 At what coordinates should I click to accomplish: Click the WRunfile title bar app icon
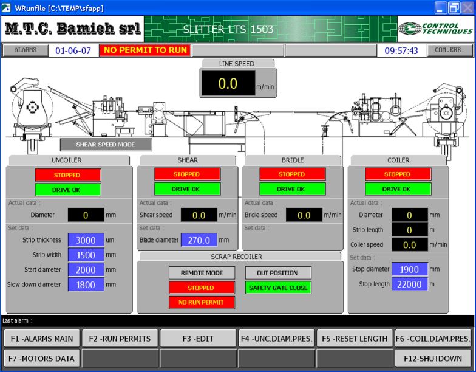(6, 7)
